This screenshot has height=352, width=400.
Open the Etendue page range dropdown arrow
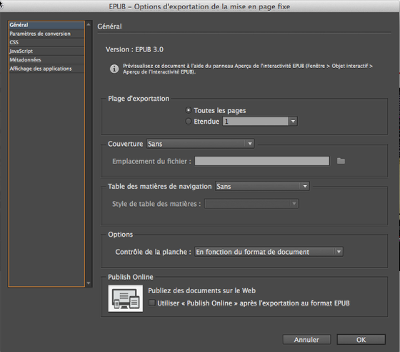(x=293, y=121)
